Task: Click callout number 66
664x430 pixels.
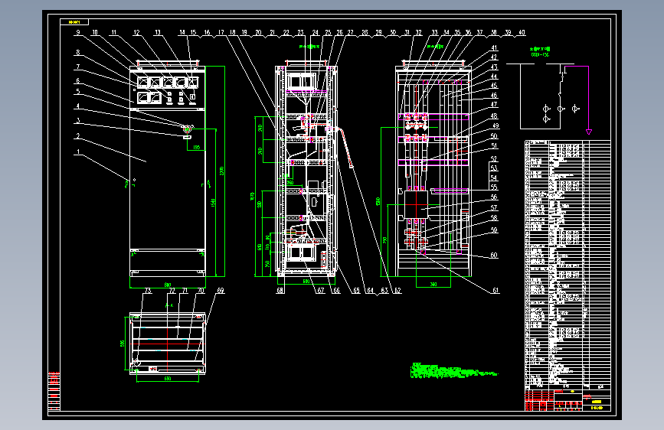Action: point(336,290)
